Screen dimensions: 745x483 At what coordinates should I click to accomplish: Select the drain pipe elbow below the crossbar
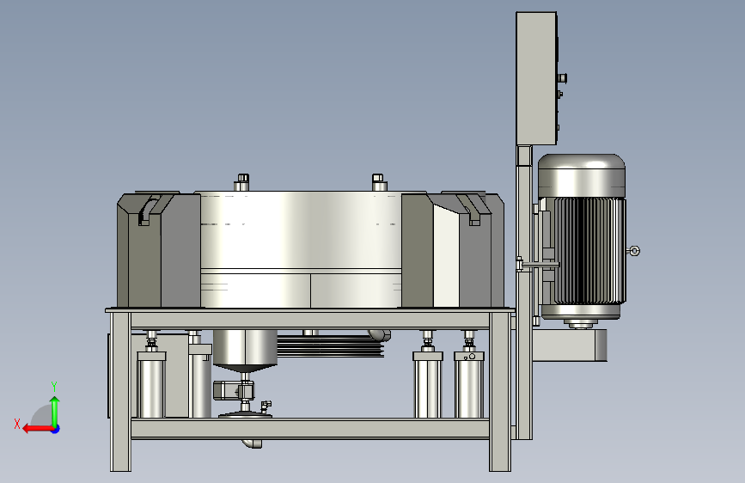pyautogui.click(x=252, y=443)
